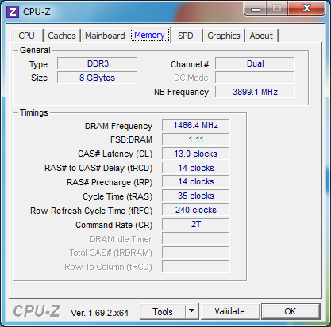This screenshot has width=331, height=327.
Task: Click the Command Rate (CR) label
Action: click(114, 225)
